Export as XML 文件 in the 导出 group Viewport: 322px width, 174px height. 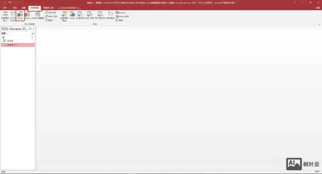click(x=90, y=15)
